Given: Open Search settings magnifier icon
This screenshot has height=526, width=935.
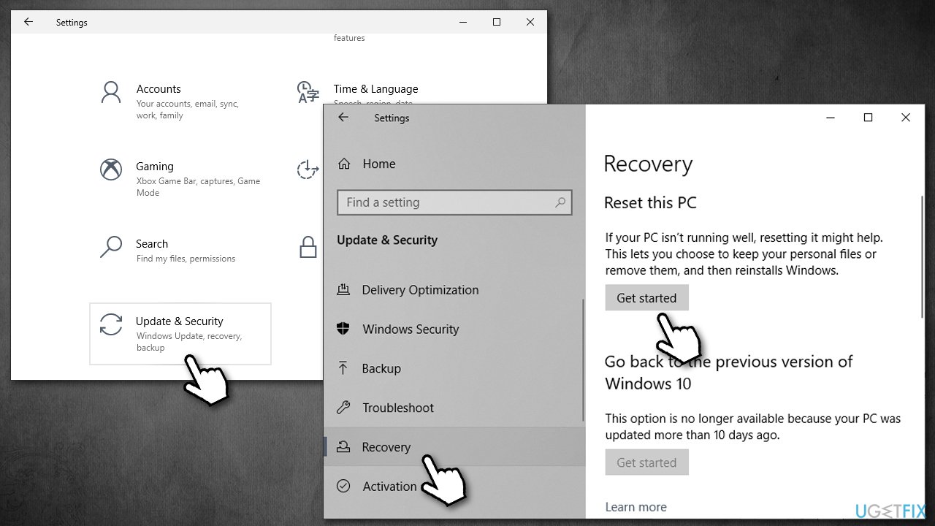Looking at the screenshot, I should pos(111,247).
